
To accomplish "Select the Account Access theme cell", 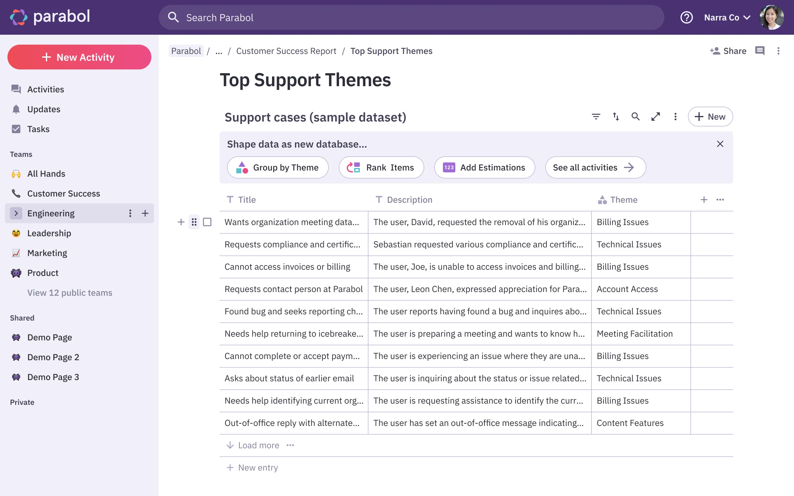I will (x=641, y=289).
